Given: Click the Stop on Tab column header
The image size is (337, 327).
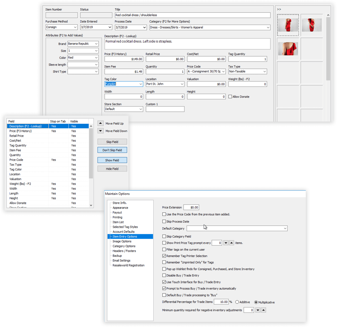Looking at the screenshot, I should click(58, 121).
